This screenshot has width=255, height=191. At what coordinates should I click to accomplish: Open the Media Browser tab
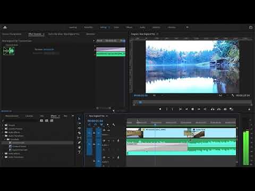click(12, 116)
